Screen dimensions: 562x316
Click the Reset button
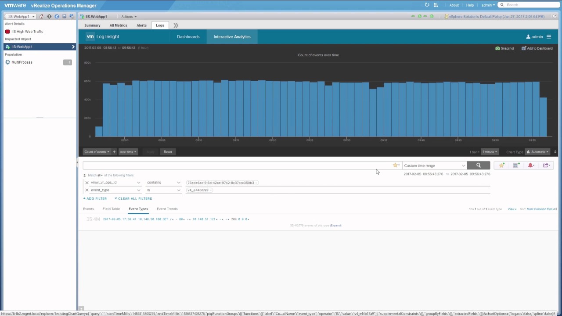(168, 152)
